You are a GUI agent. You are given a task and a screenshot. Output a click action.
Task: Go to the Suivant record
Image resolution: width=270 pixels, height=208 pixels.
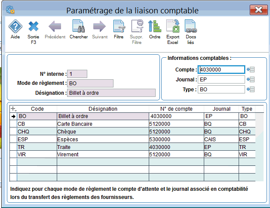click(x=100, y=29)
